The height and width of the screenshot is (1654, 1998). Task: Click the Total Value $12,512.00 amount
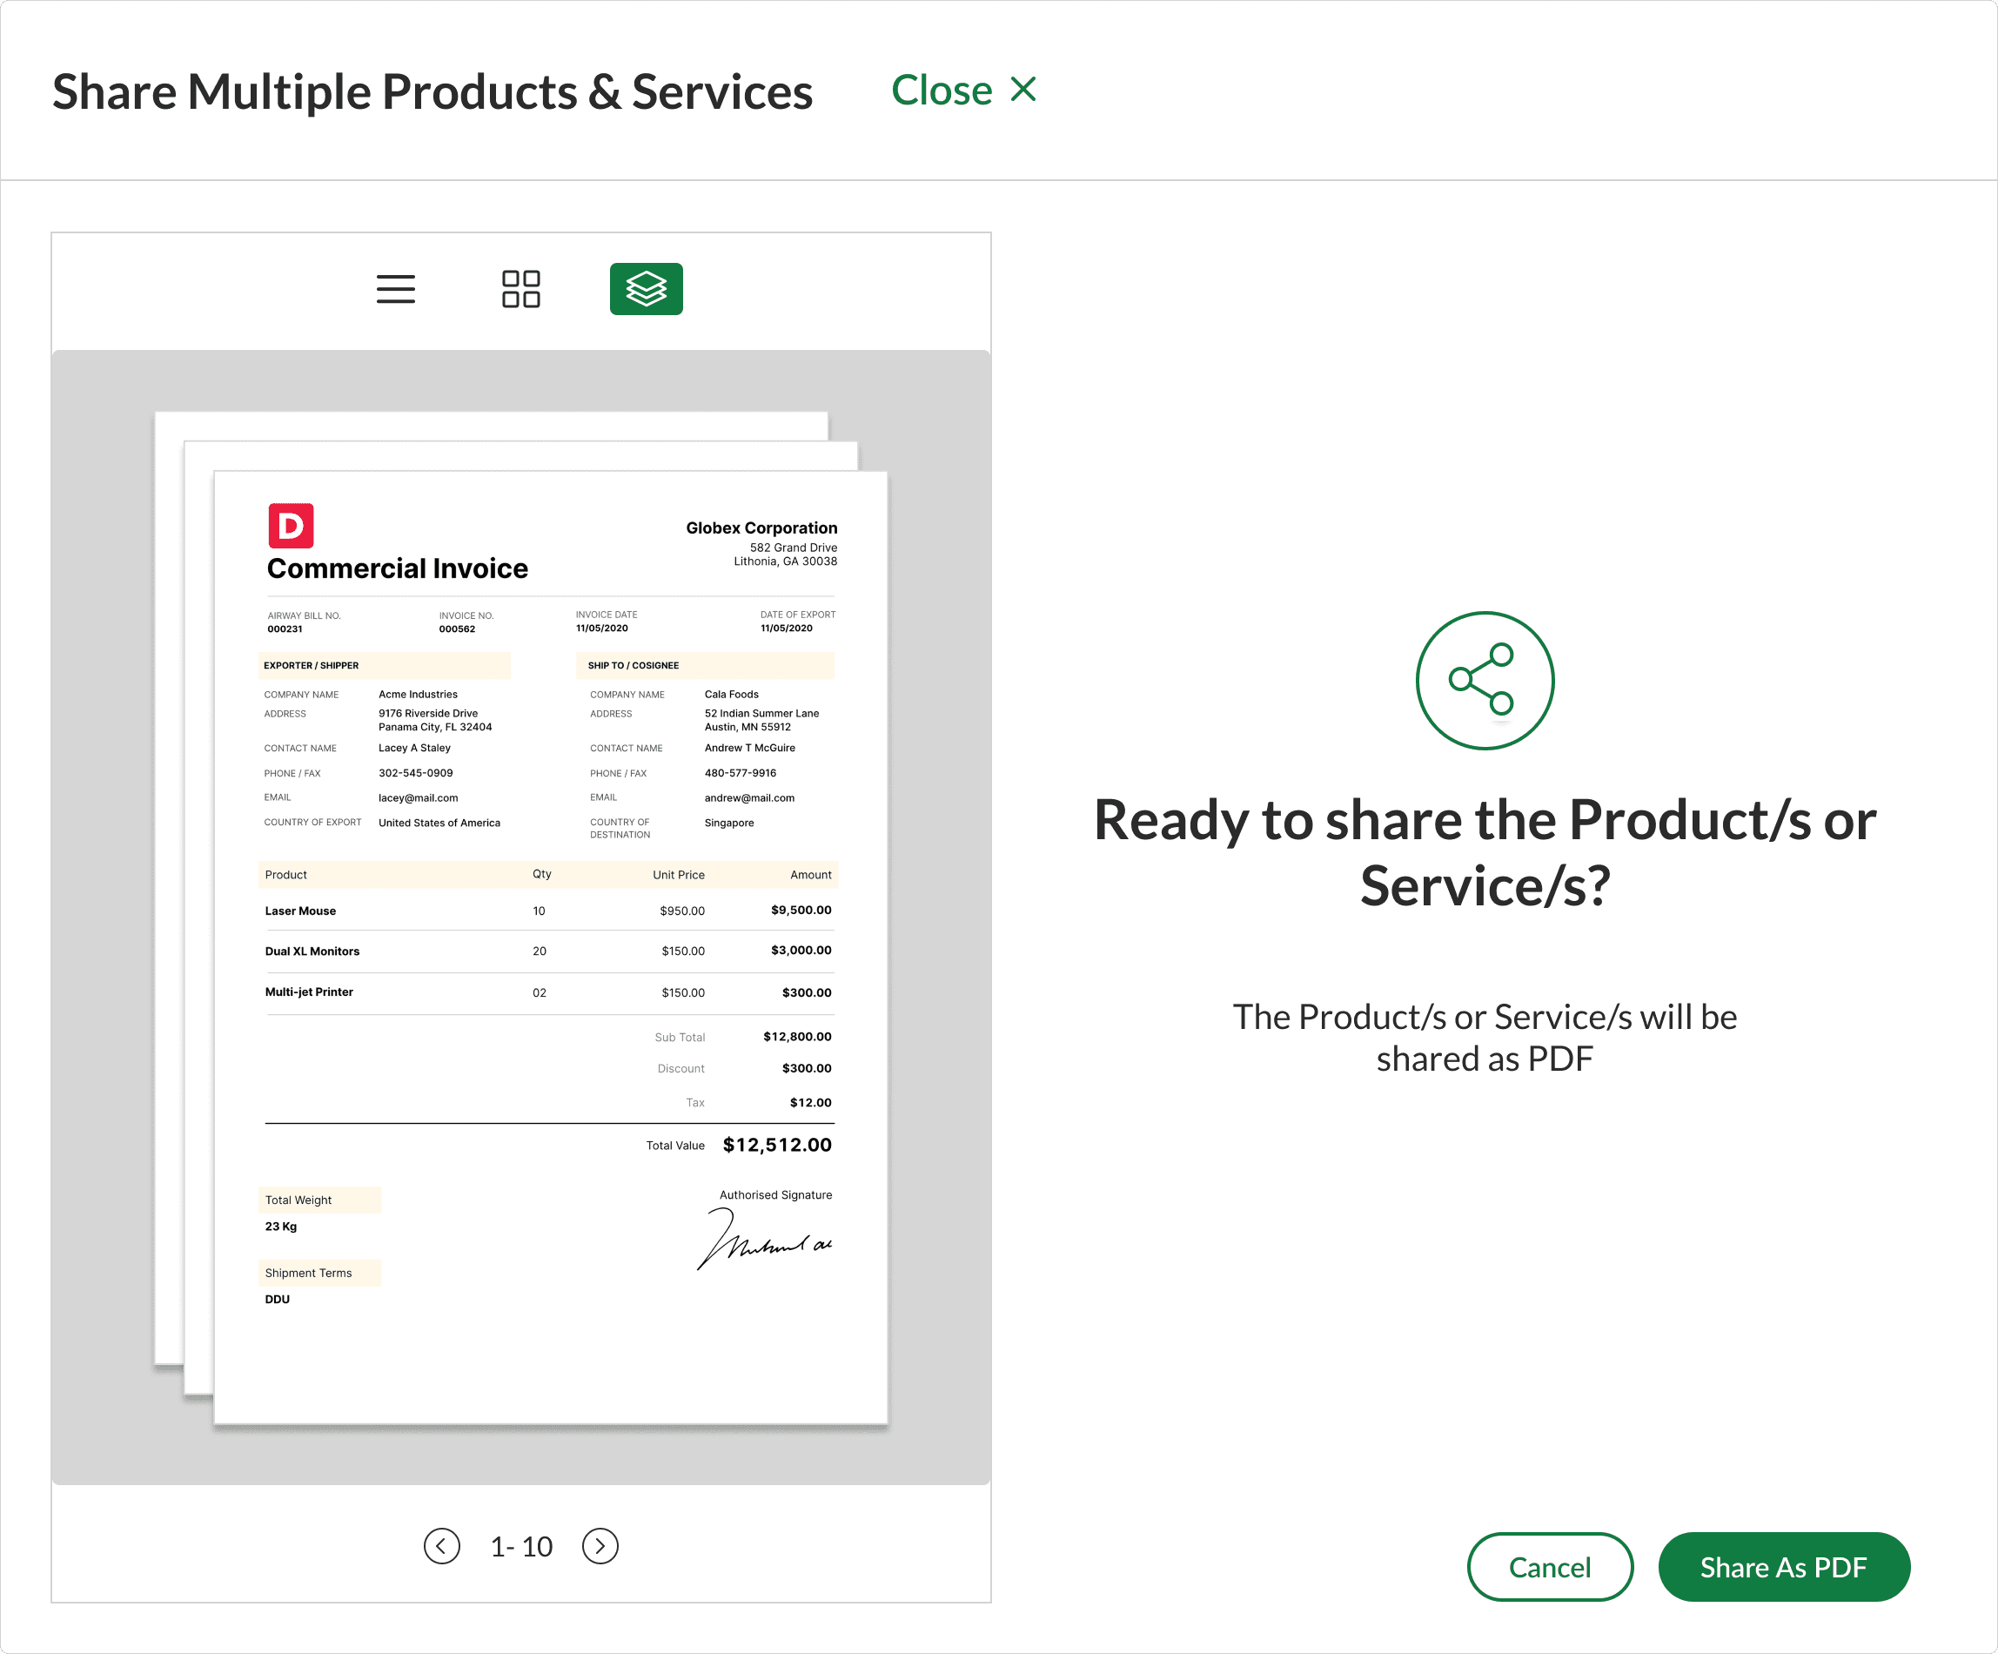coord(776,1145)
